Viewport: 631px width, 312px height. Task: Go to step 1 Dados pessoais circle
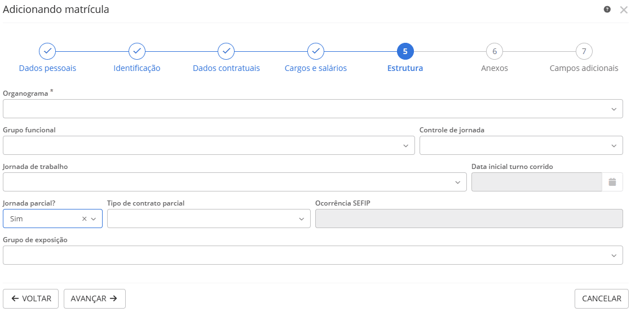click(x=47, y=51)
